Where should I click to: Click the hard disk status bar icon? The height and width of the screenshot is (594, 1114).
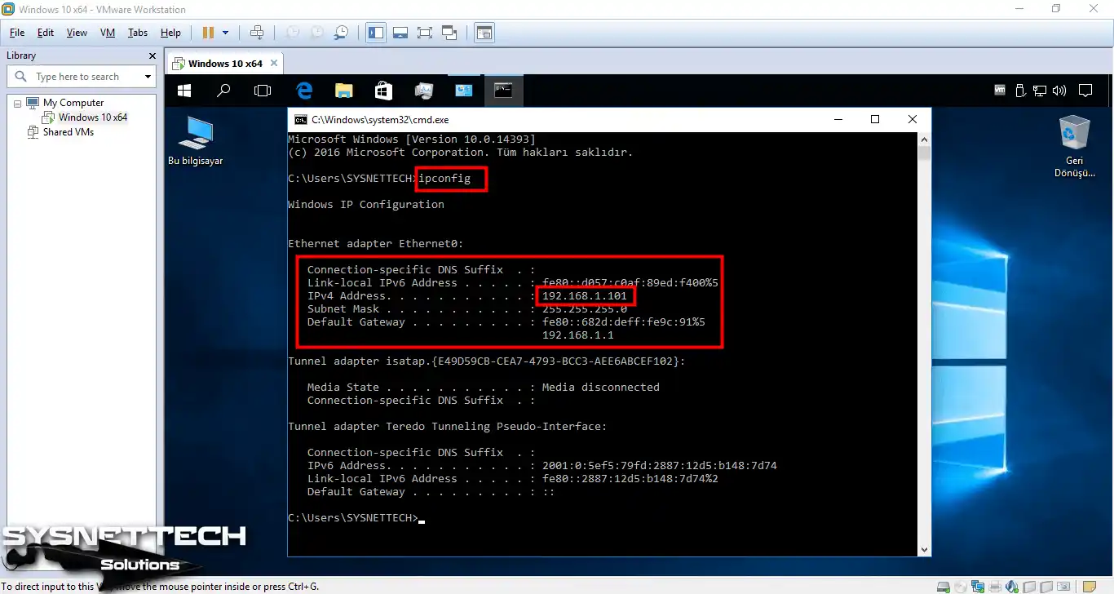(x=944, y=587)
